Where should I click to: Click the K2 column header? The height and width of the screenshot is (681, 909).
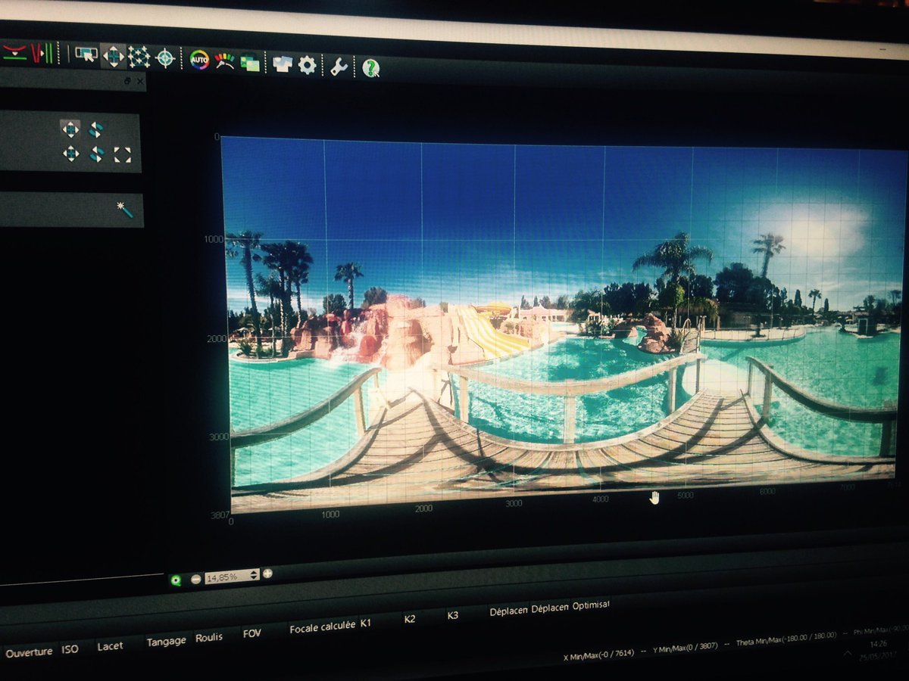click(x=410, y=619)
